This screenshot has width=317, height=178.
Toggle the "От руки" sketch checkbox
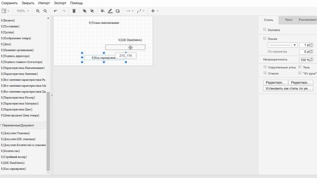click(300, 73)
